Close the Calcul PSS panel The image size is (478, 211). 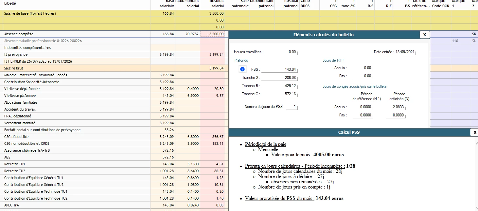[475, 132]
